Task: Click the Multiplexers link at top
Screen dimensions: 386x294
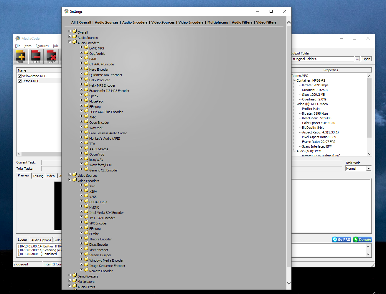Action: click(218, 22)
